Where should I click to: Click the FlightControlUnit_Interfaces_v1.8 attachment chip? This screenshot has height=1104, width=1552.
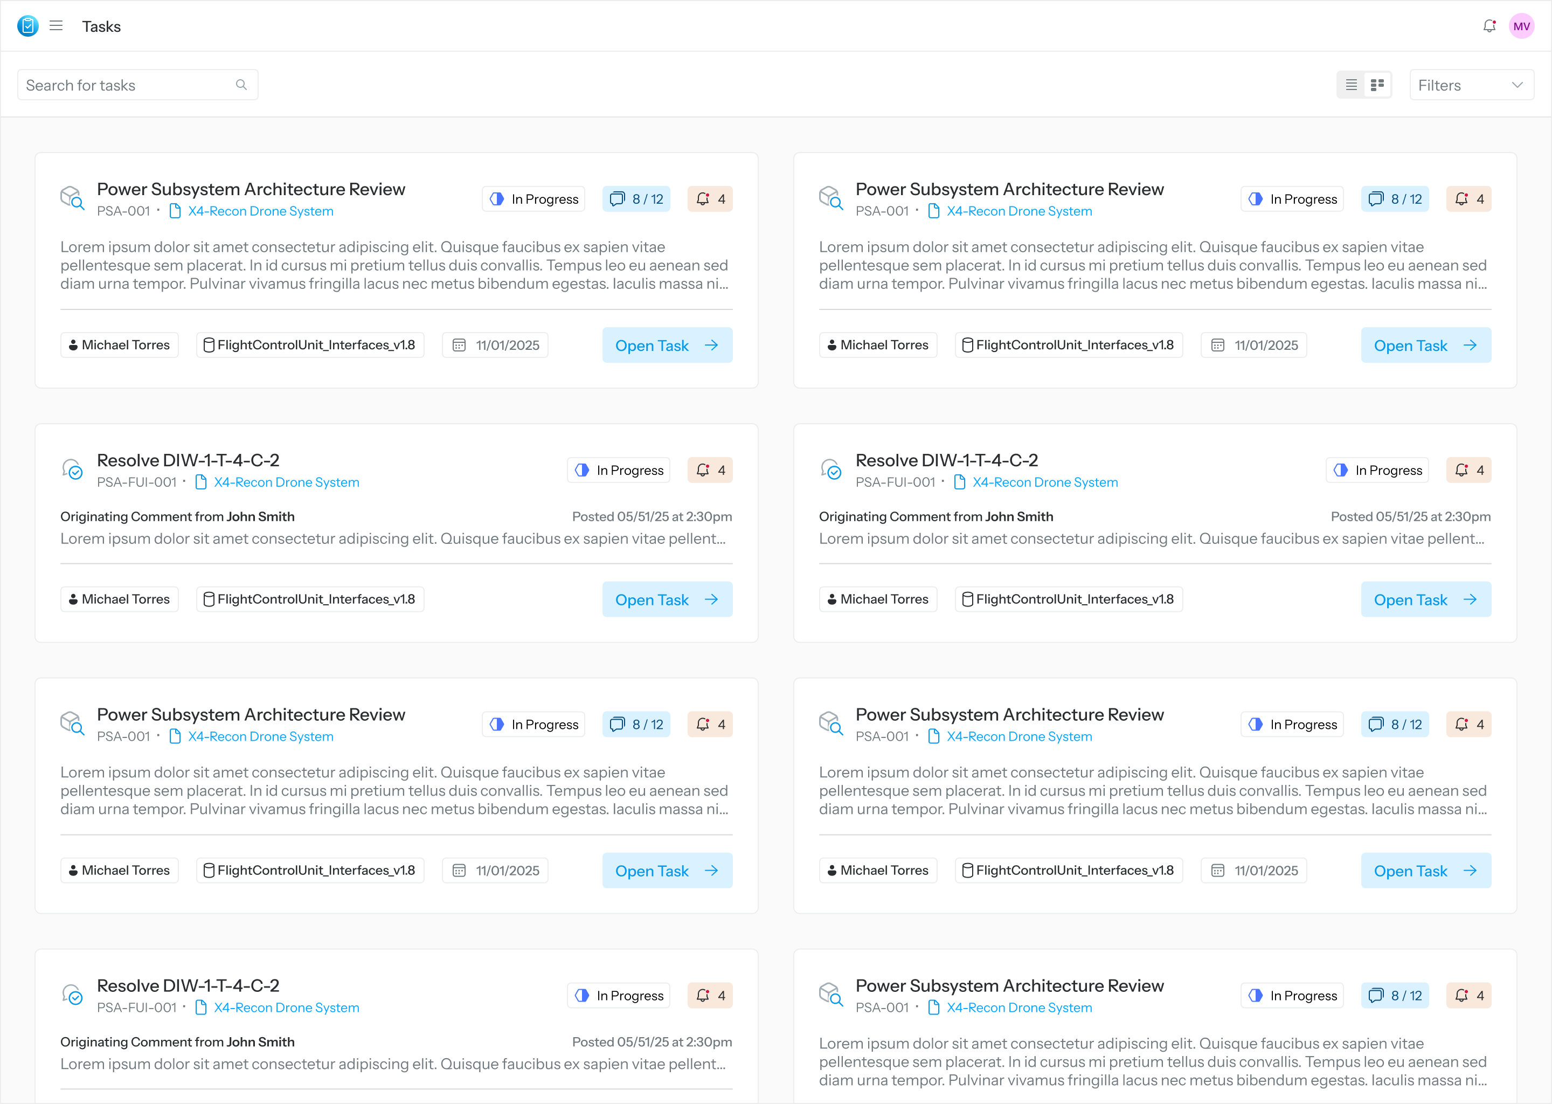pyautogui.click(x=310, y=344)
